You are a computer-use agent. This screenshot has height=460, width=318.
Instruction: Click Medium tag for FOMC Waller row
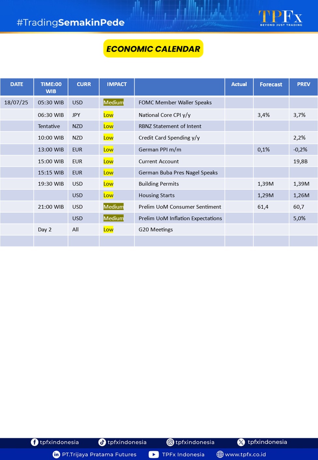(x=114, y=103)
